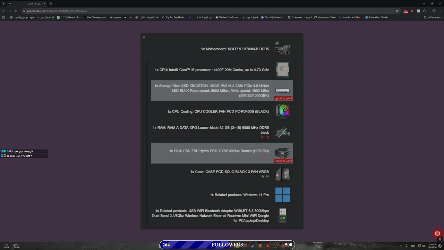Open the Snow Arrow & Han bookmark
This screenshot has width=444, height=250.
point(350,17)
